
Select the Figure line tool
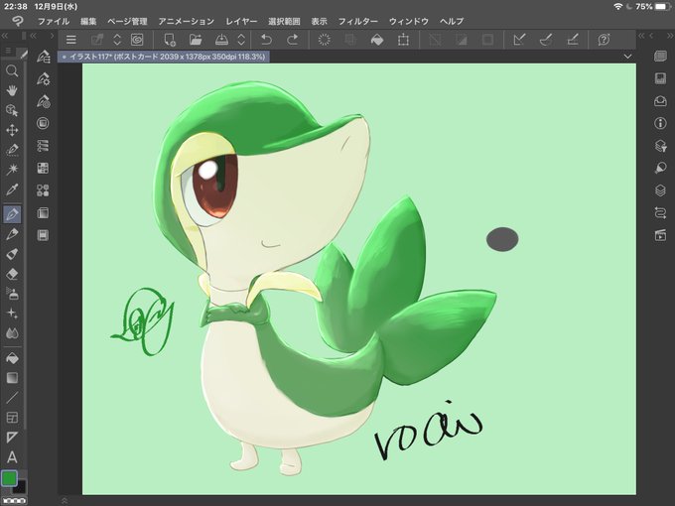(x=12, y=398)
